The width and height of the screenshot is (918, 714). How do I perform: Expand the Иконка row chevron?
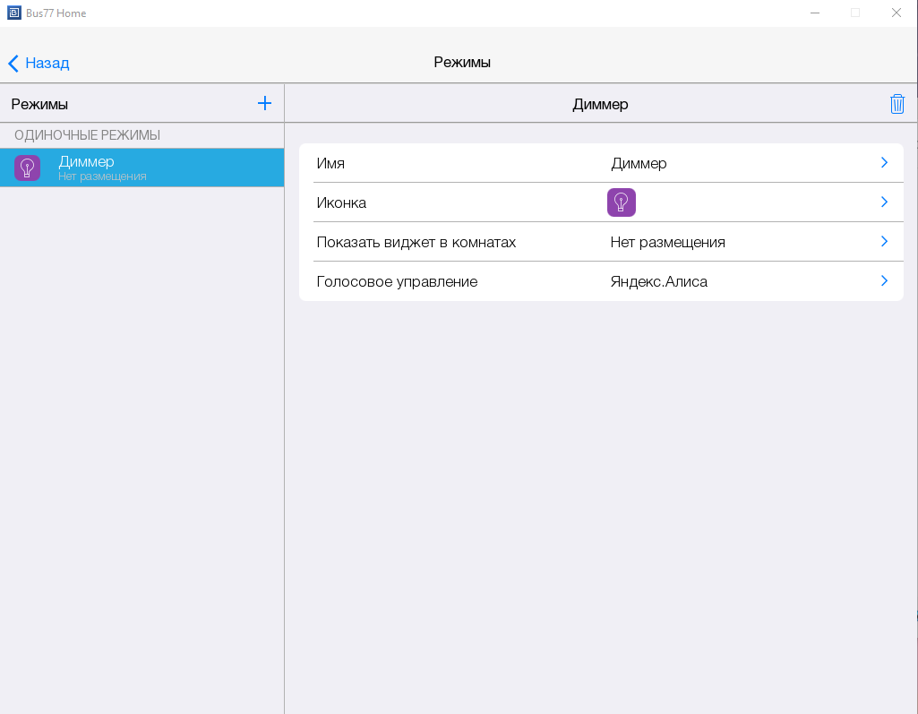pos(883,202)
